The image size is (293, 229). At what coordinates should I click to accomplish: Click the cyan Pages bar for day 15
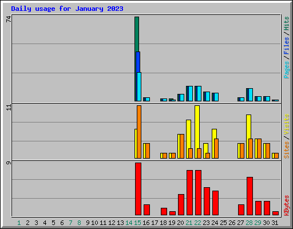139,86
